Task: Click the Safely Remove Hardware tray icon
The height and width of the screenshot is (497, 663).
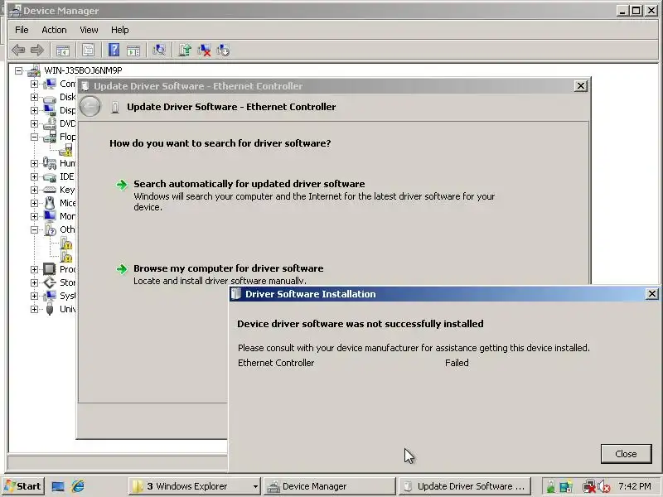Action: pos(550,486)
